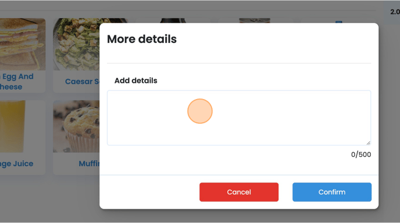Click the red Cancel button
This screenshot has height=223, width=400.
[x=239, y=192]
